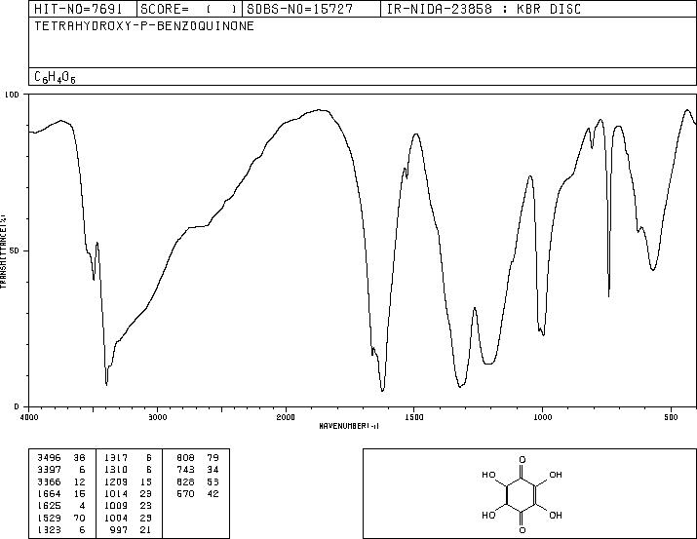697x539 pixels.
Task: Click the SCORE= header cell
Action: [x=188, y=9]
